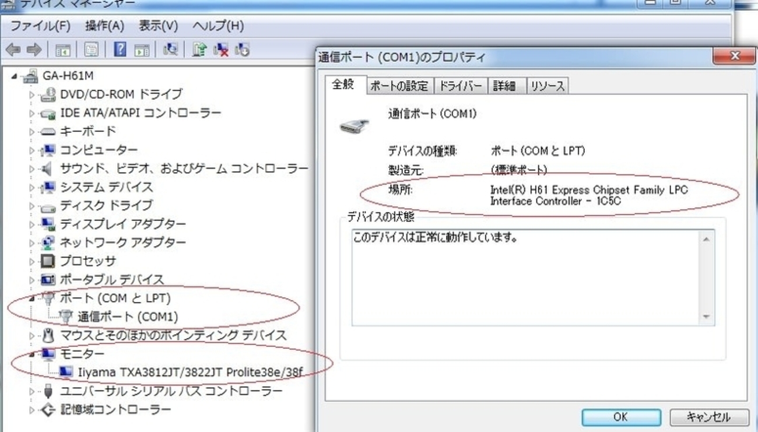Click the Intel(R) H61 Express Chipset location text
758x432 pixels.
(x=589, y=196)
